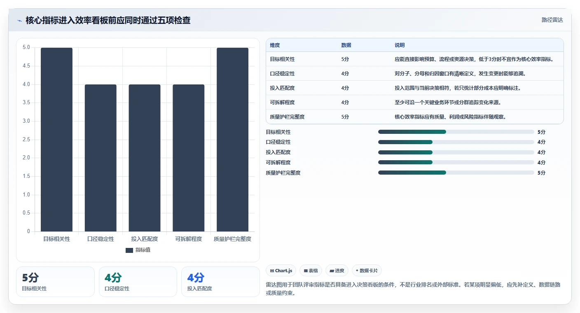Click the 5.0 y-axis tick label

[26, 47]
